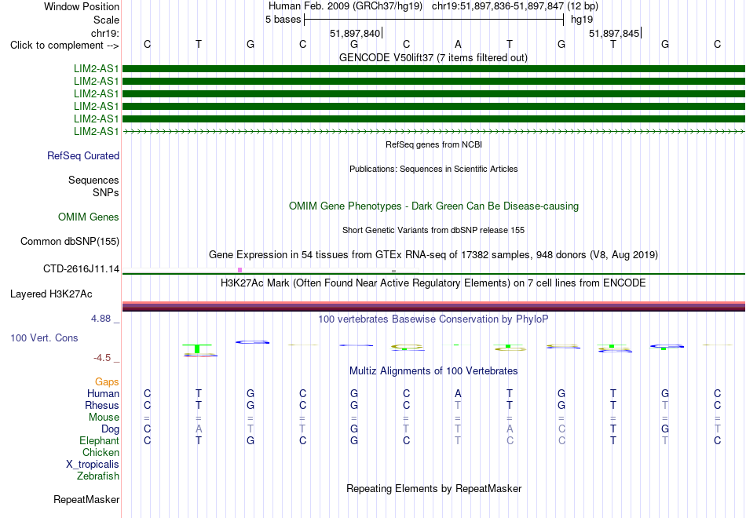Select the Mouse alignment row label
Viewport: 746px width, 518px height.
coord(104,418)
